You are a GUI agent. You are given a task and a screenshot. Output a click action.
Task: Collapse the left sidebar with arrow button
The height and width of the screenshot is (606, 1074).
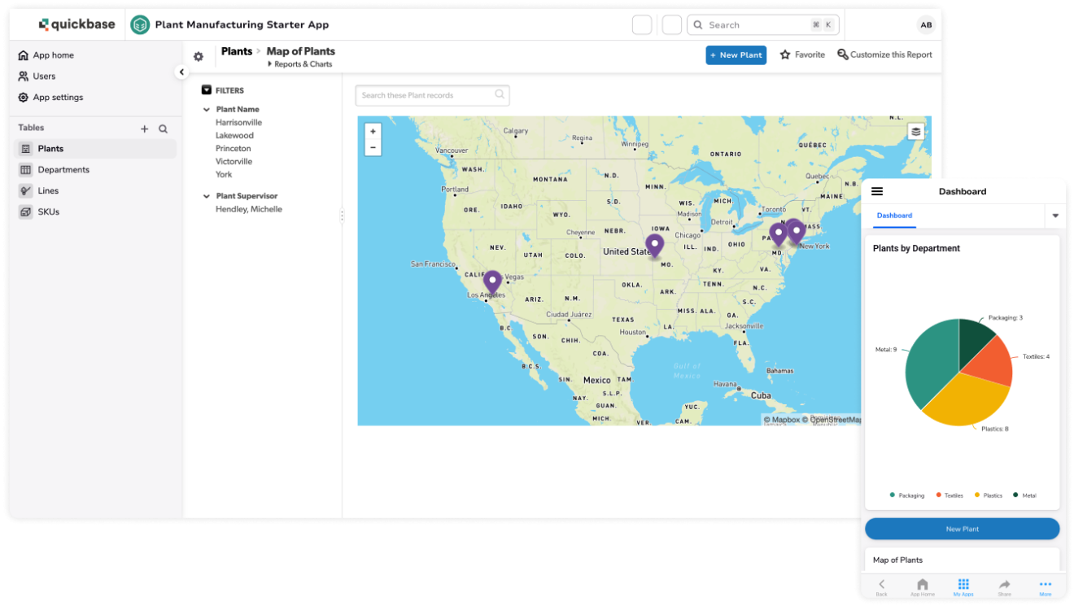coord(181,72)
